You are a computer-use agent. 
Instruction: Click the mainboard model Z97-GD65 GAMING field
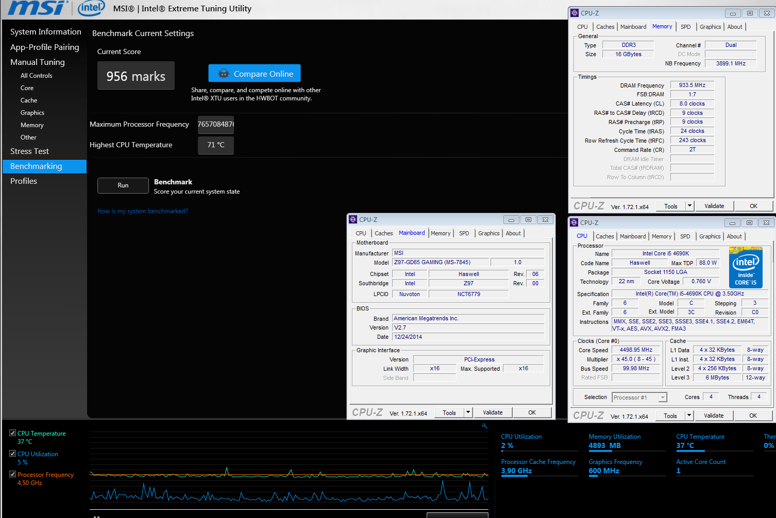tap(440, 262)
